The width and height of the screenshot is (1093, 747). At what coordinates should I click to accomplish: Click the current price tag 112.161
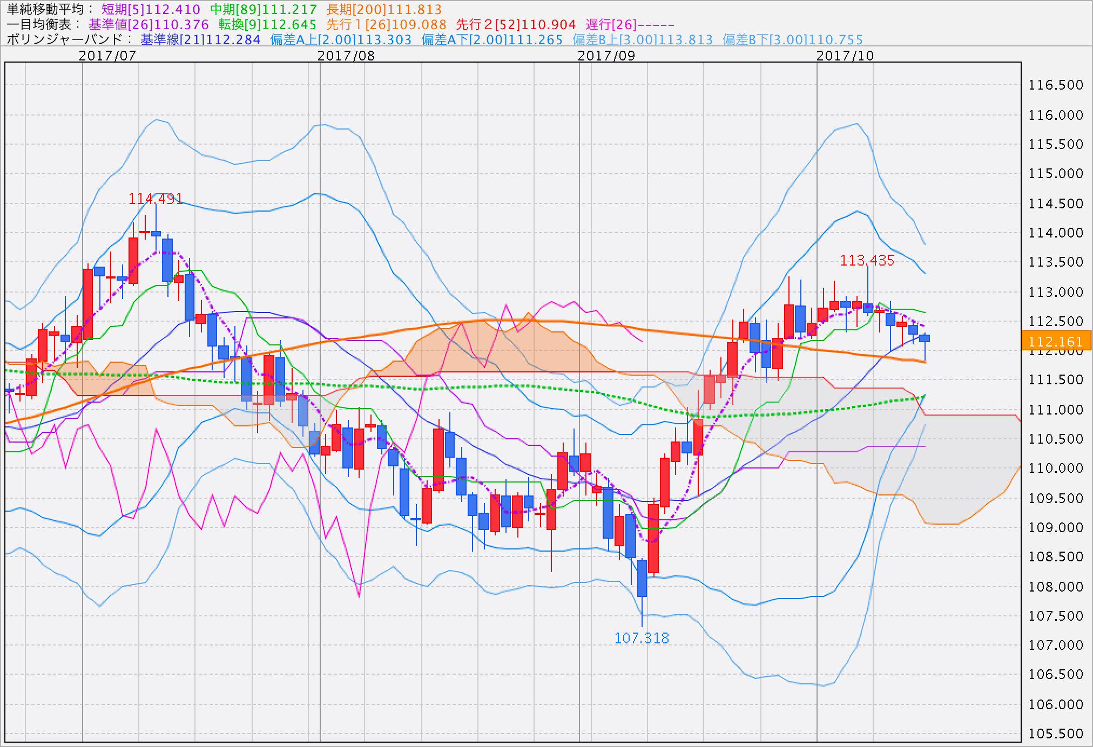point(1056,341)
